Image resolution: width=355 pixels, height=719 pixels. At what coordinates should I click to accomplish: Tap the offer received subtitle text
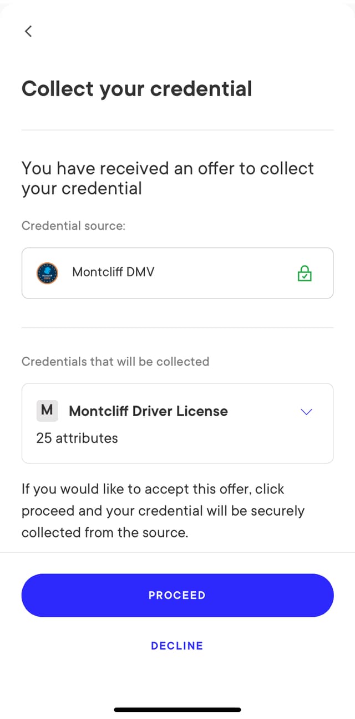coord(168,178)
